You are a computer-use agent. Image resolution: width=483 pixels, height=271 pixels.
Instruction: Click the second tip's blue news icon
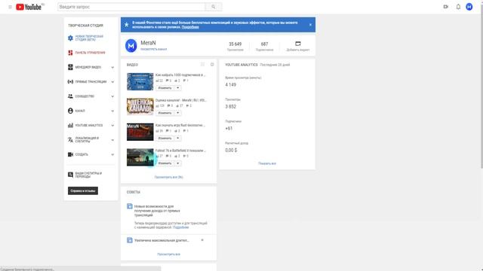(x=130, y=240)
